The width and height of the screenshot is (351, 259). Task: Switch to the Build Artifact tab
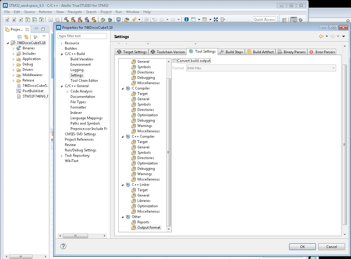260,52
